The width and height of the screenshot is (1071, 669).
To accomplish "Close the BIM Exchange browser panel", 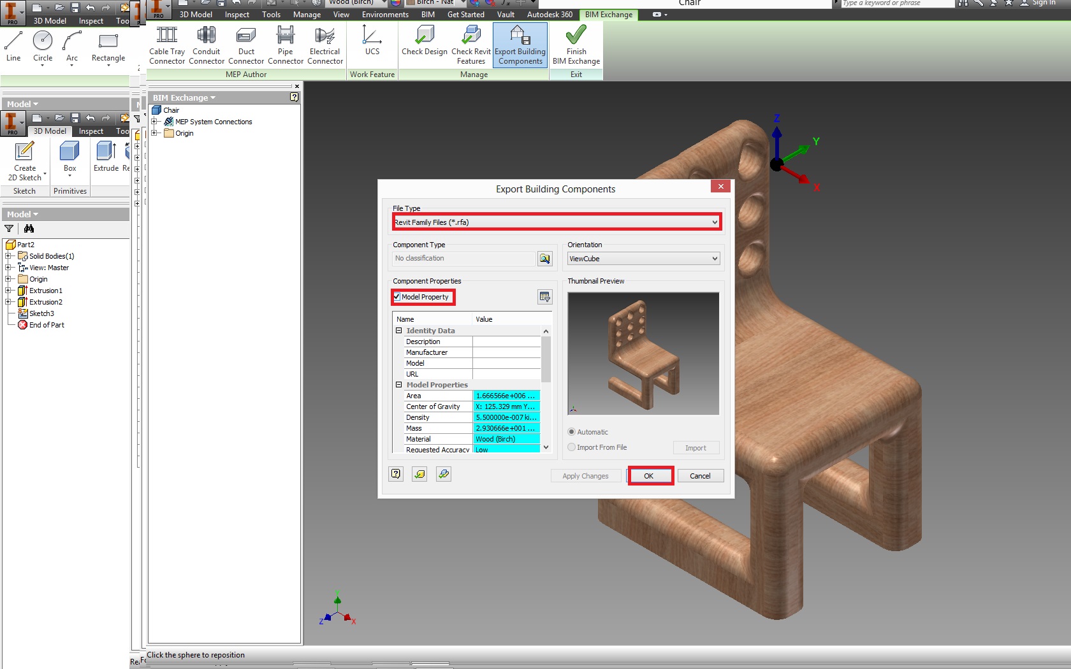I will click(x=296, y=86).
